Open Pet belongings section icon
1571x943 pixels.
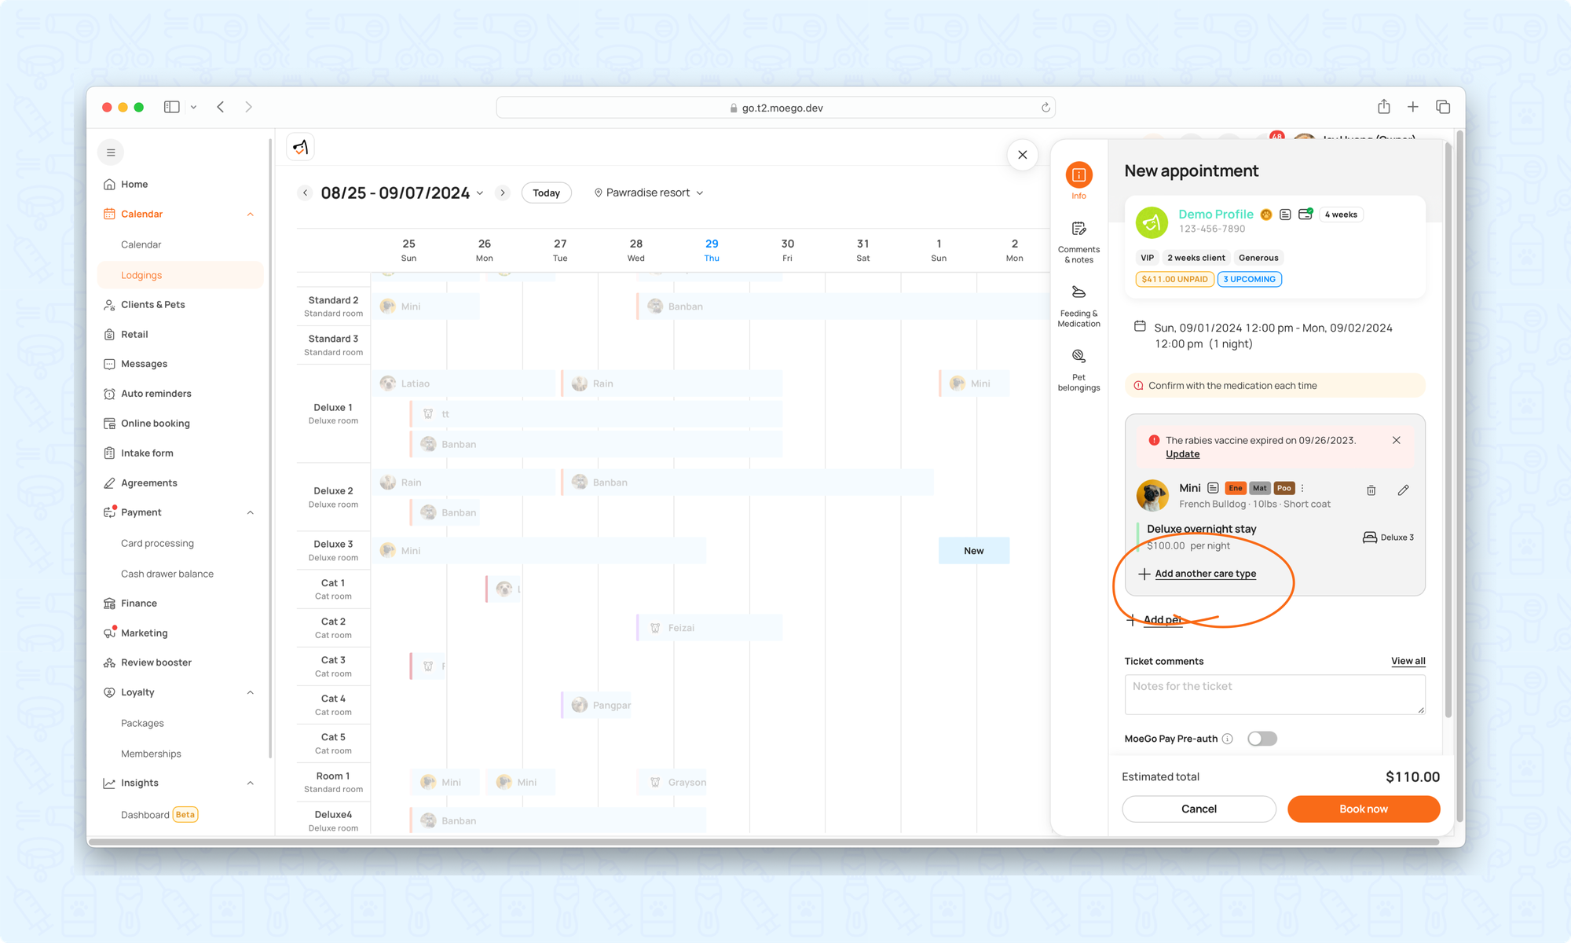pos(1078,357)
